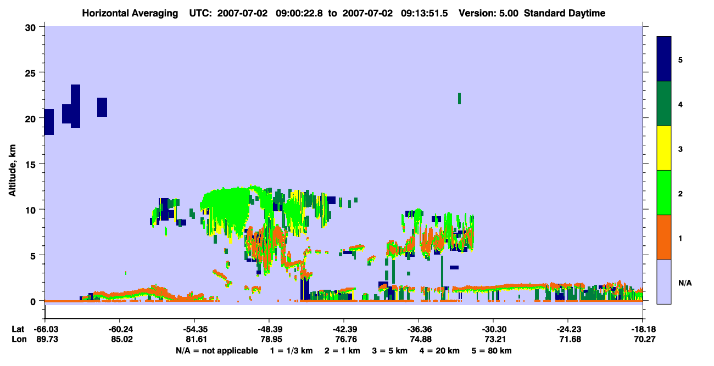The width and height of the screenshot is (714, 366).
Task: Click the latitude value -18.18
Action: pos(643,329)
